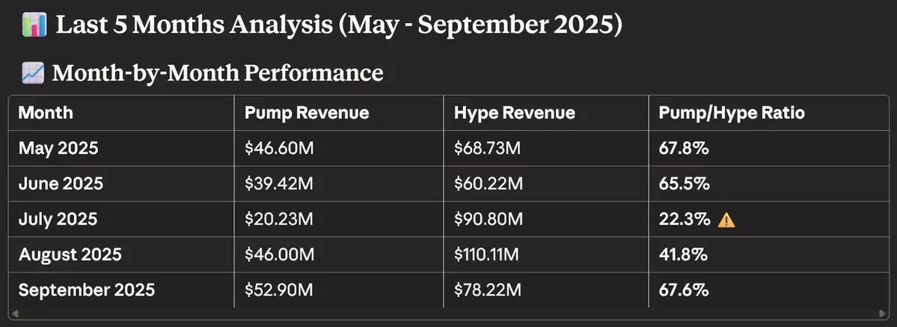The height and width of the screenshot is (327, 897).
Task: Click the July 2025 row label
Action: tap(58, 219)
